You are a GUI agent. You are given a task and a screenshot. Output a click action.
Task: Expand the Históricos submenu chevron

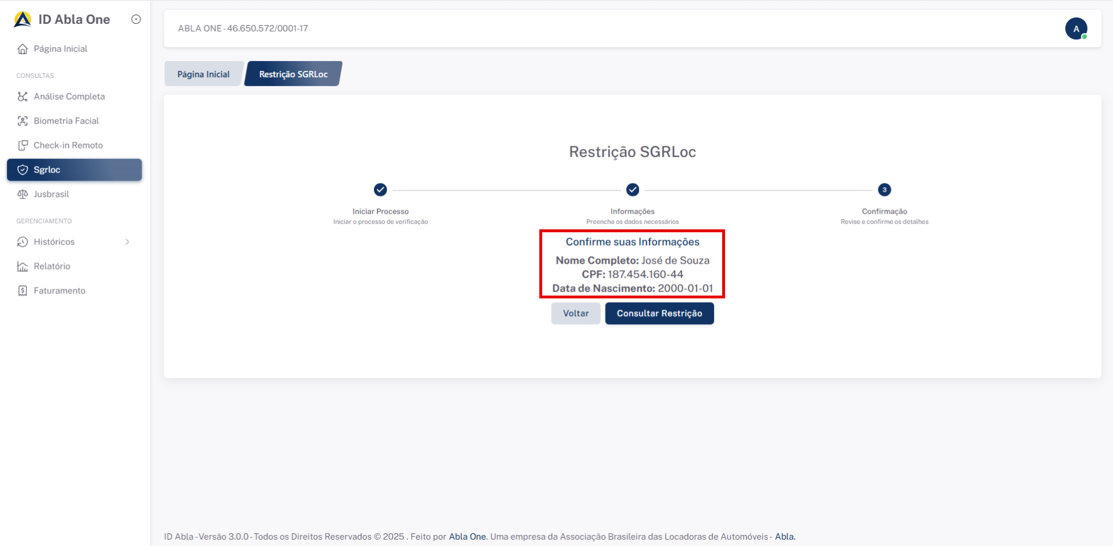tap(127, 242)
